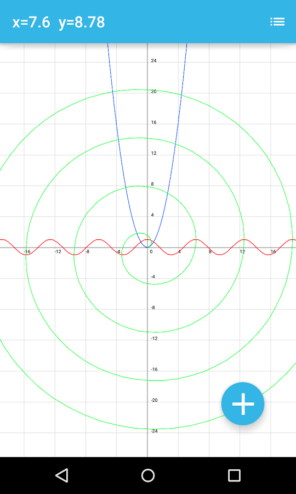296x494 pixels.
Task: Tap the y-axis label 8
Action: [152, 184]
